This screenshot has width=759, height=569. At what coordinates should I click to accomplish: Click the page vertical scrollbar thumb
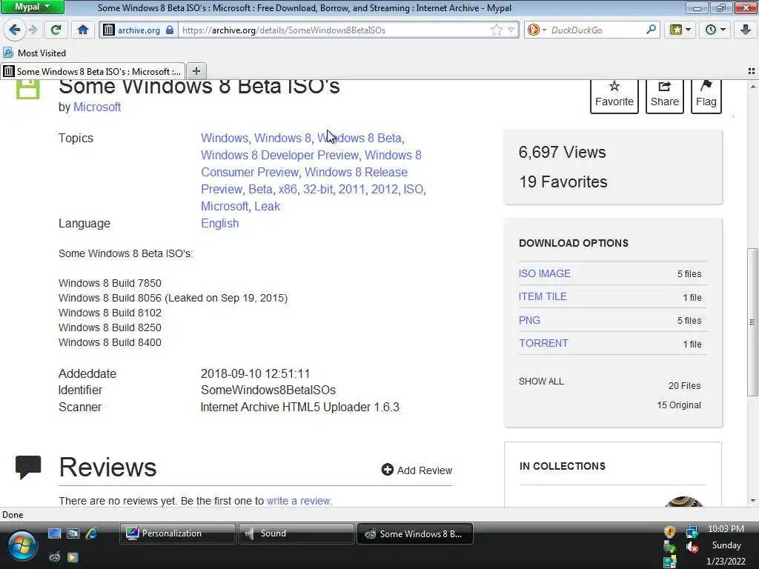(x=752, y=322)
